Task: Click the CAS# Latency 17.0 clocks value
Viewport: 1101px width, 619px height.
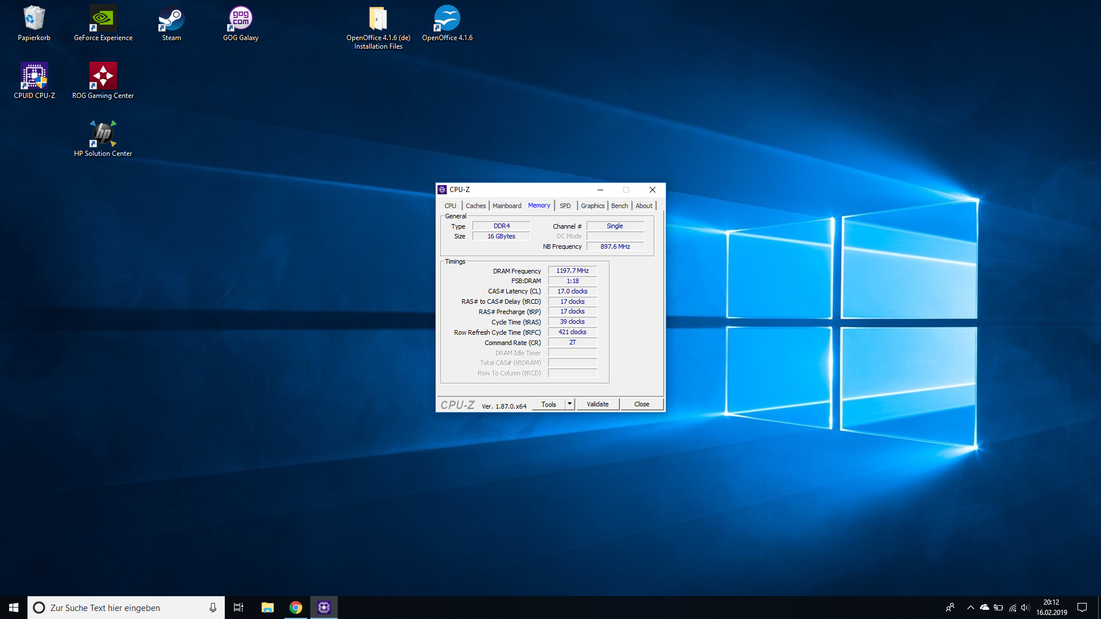Action: tap(572, 291)
